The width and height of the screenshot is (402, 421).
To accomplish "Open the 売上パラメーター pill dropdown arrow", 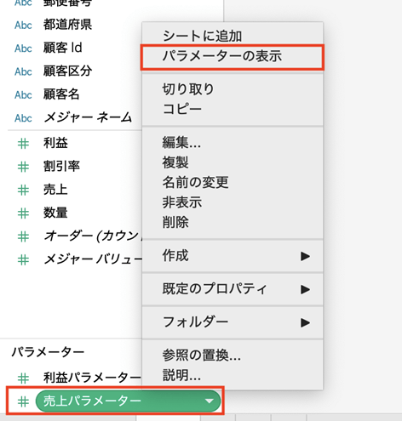I will 210,401.
